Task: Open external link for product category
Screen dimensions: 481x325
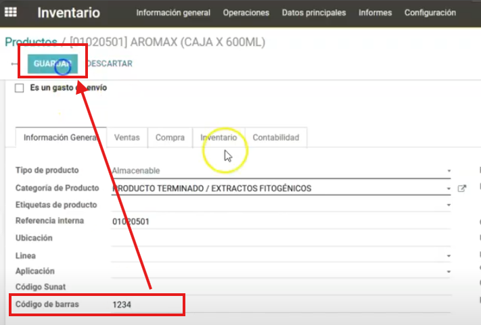Action: (461, 189)
